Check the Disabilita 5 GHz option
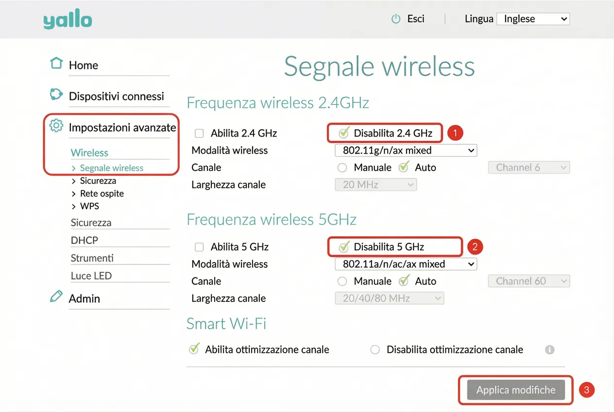Viewport: 614px width, 412px height. pos(344,247)
